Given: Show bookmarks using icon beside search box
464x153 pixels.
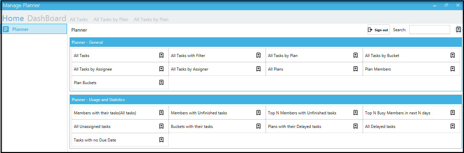Looking at the screenshot, I should (x=459, y=30).
